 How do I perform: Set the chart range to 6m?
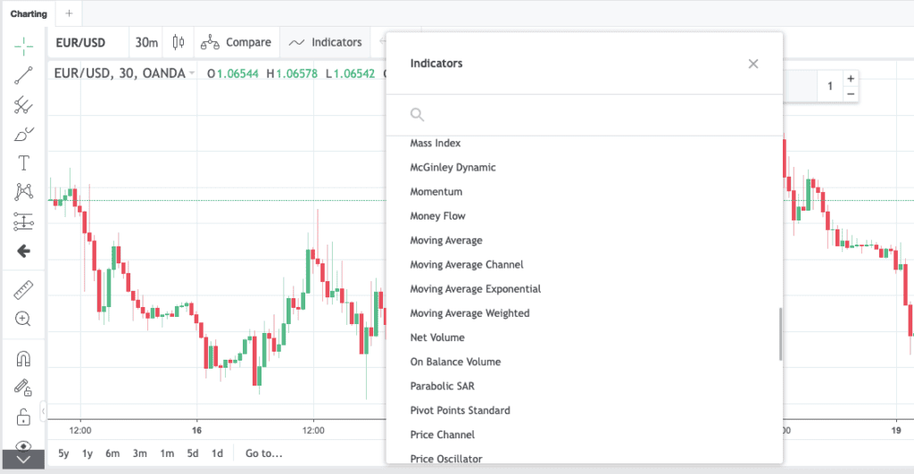112,453
